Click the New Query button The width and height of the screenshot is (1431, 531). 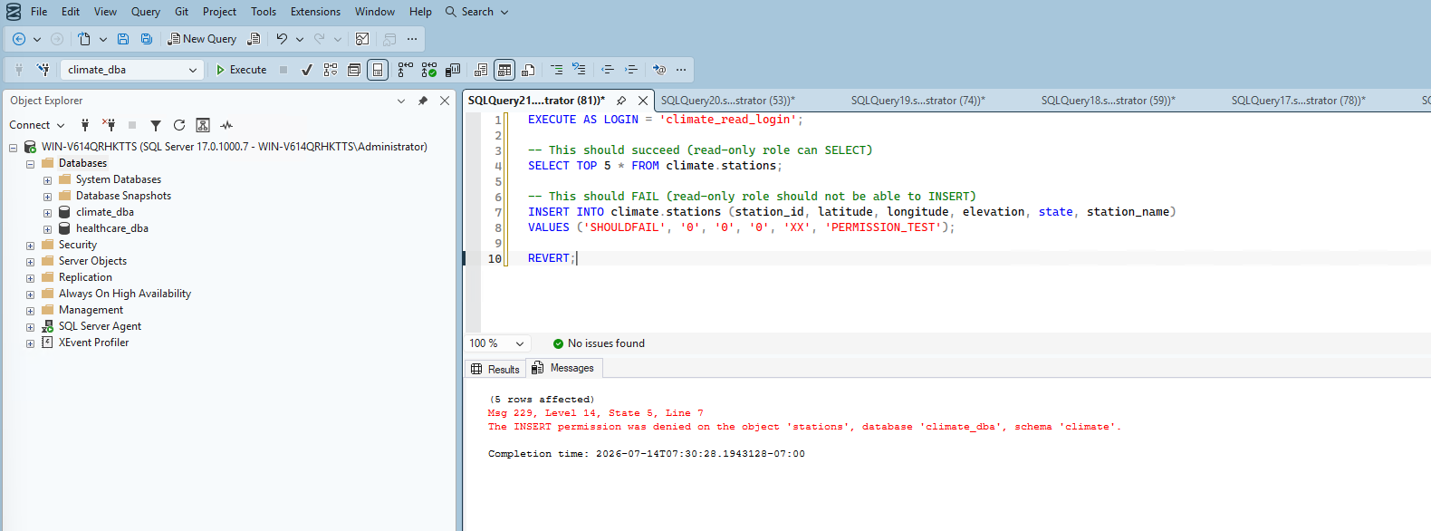202,39
